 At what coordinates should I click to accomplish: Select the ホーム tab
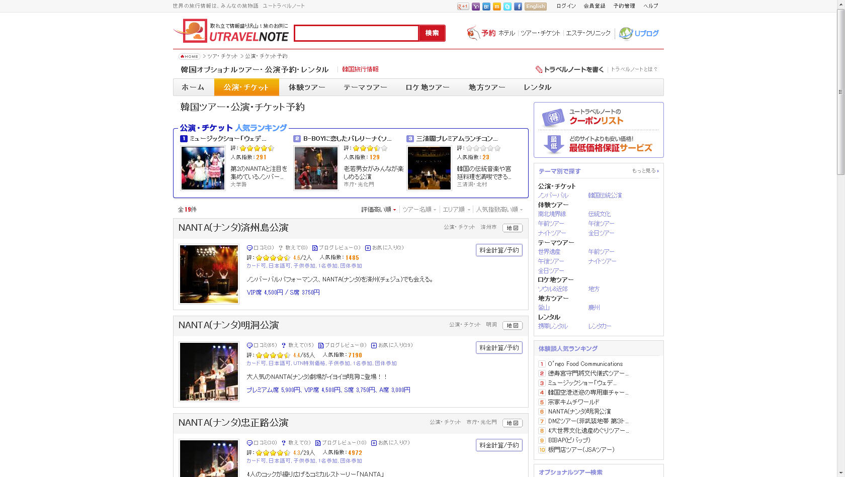pos(193,87)
